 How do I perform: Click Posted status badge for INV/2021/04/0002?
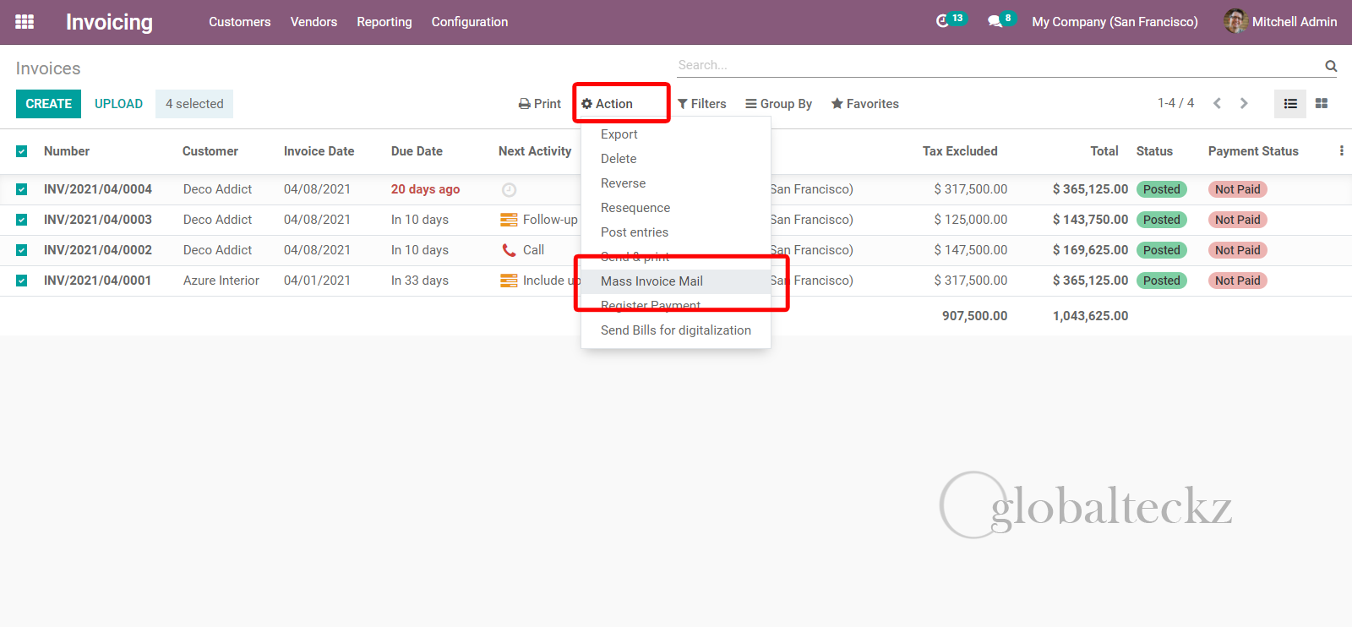(1161, 250)
